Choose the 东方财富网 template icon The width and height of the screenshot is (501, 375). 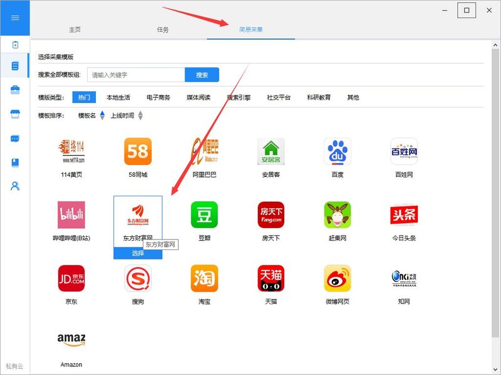point(138,214)
